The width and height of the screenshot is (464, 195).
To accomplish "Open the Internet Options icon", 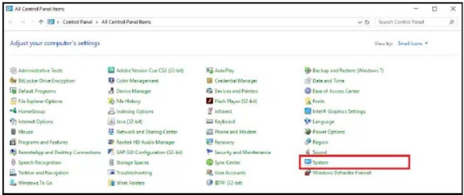I will pos(13,121).
